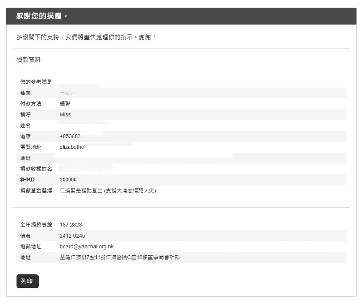Click the 捐款收據姓名 receipt name label
This screenshot has height=307, width=360.
coord(36,169)
